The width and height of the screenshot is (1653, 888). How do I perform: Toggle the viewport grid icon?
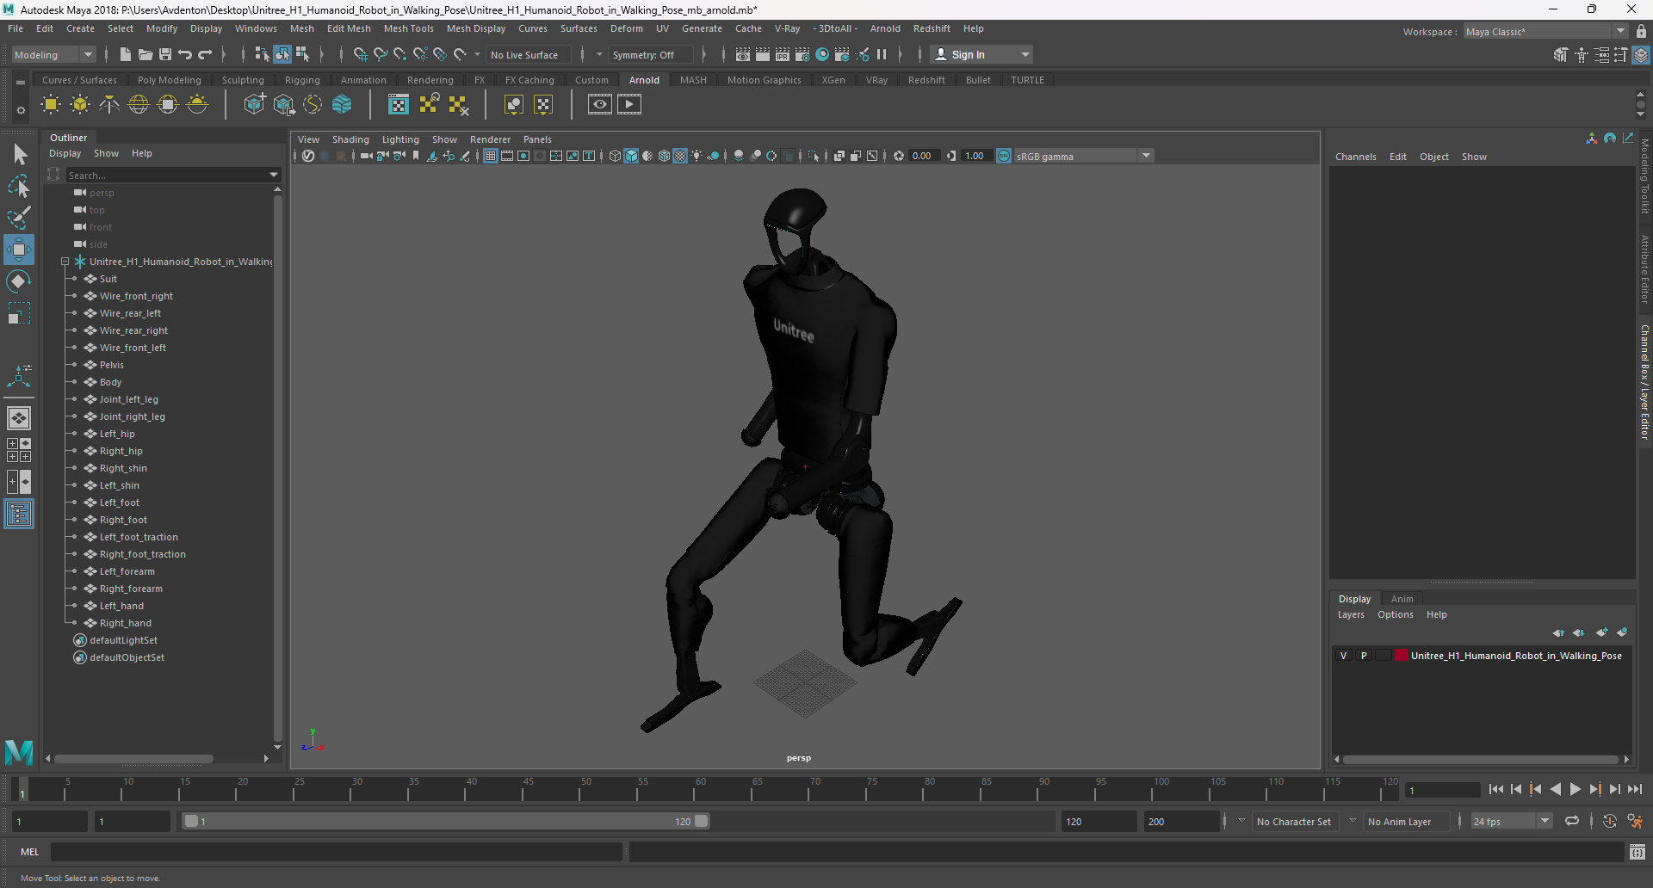[491, 156]
